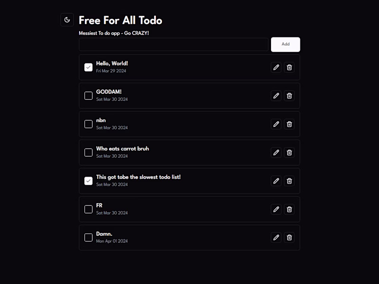The height and width of the screenshot is (284, 379).
Task: Edit the "Damn." todo item
Action: point(276,238)
